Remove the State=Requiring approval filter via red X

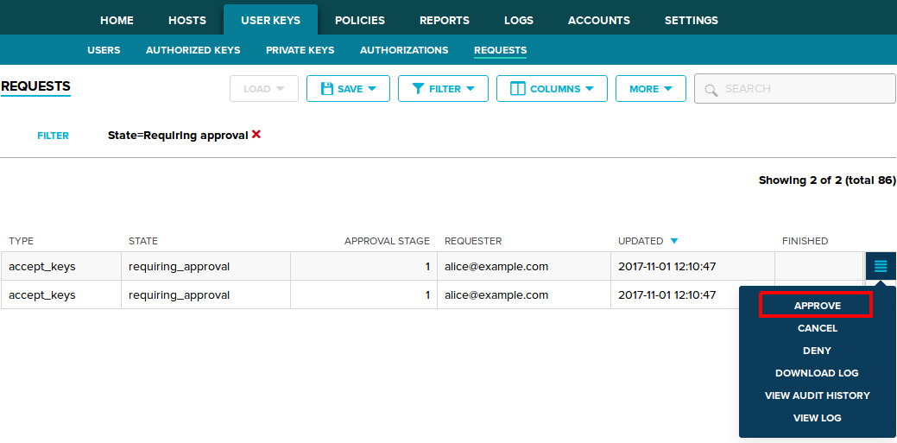[x=256, y=135]
